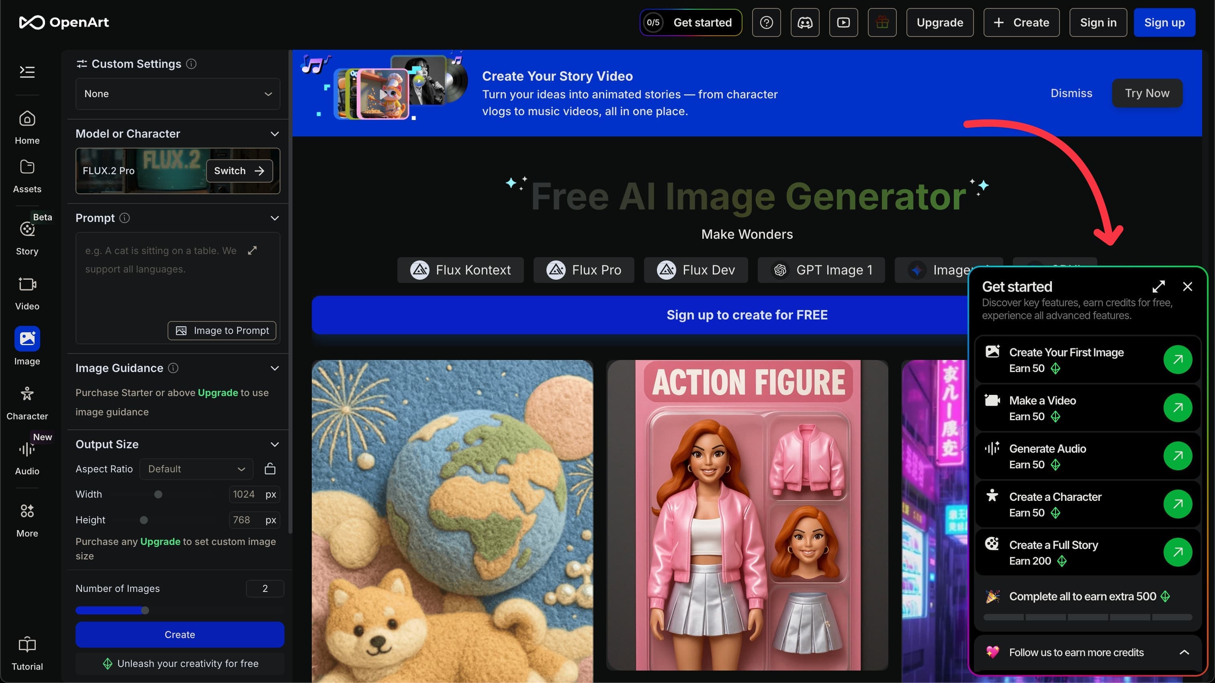Screen dimensions: 1215x683
Task: Open the Video section
Action: (27, 293)
